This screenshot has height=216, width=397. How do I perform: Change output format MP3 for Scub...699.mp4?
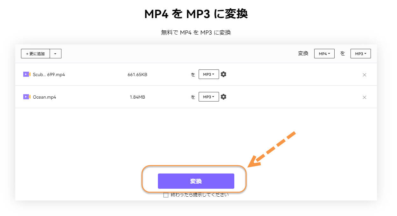(209, 74)
